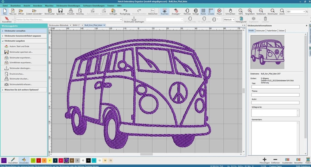311x167 pixels.
Task: Toggle TrueView stitch rendering
Action: coord(164,12)
